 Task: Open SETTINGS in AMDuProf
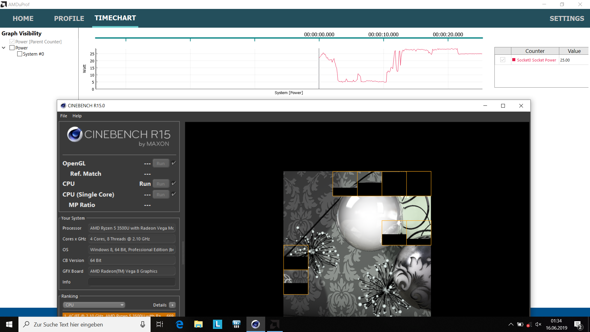(567, 18)
